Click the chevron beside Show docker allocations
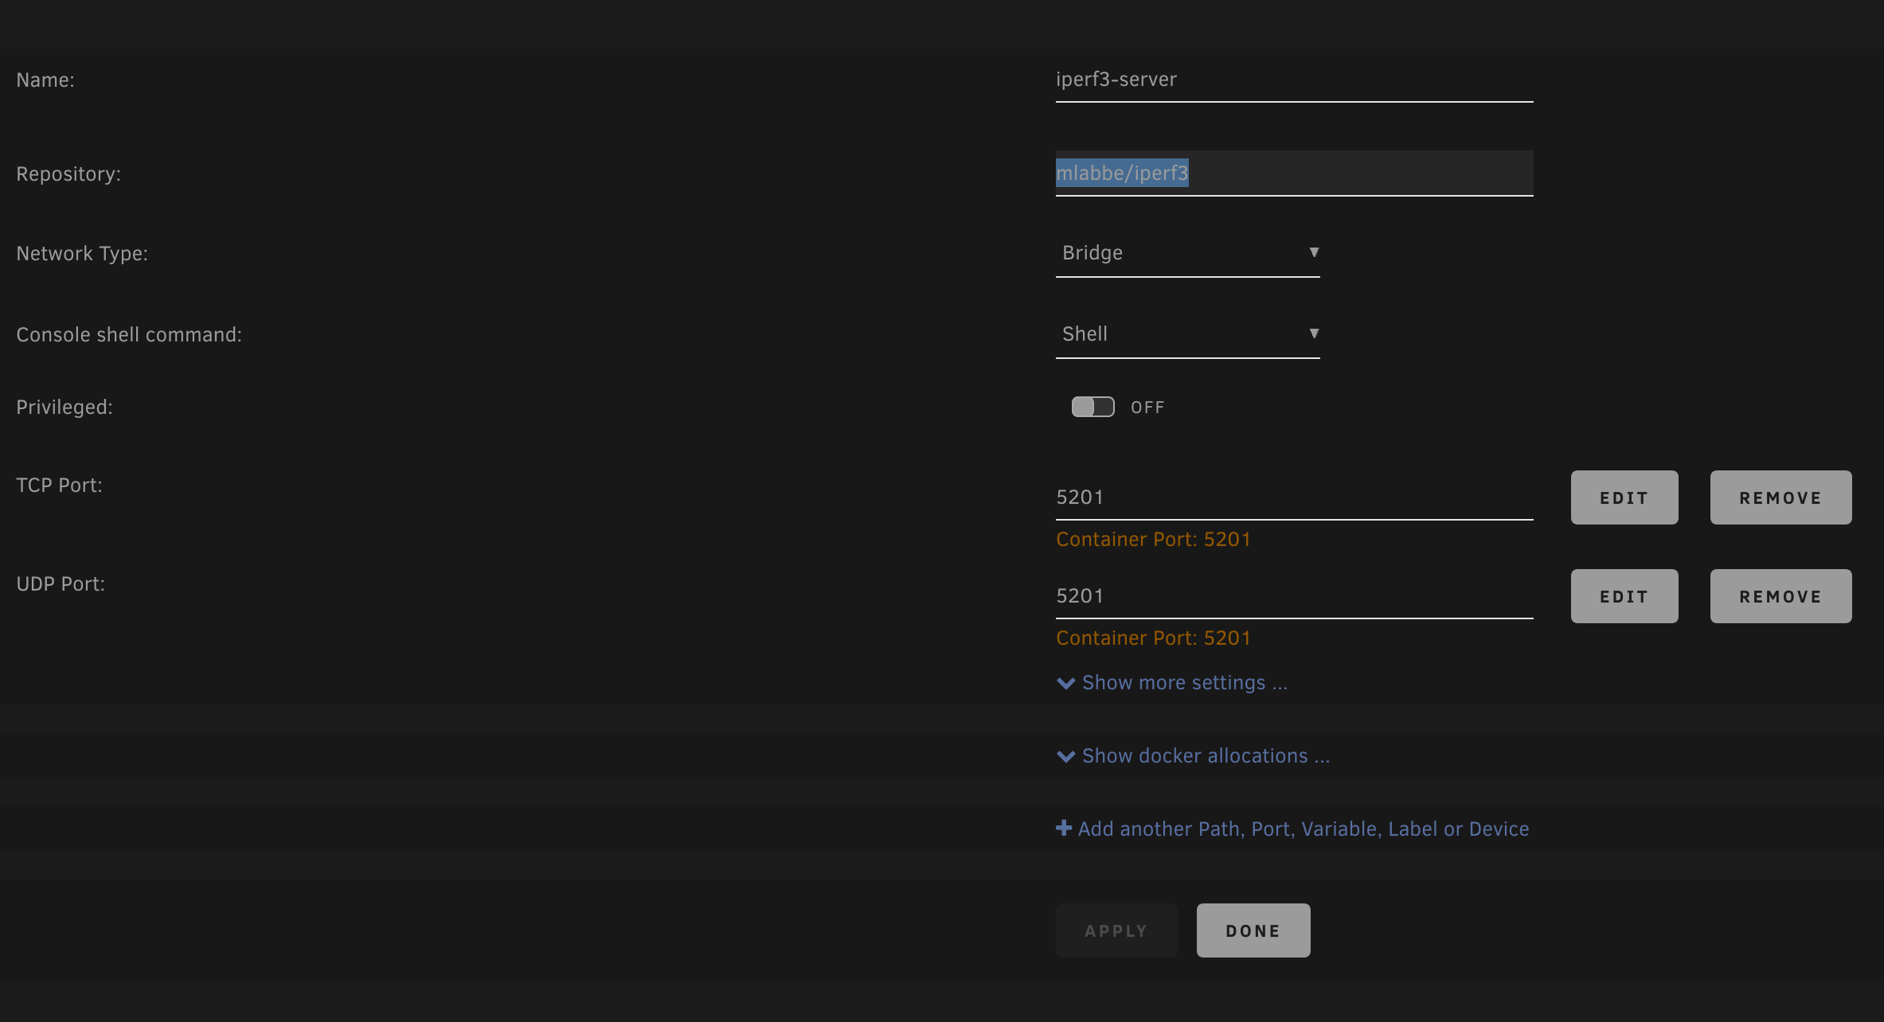 click(1065, 756)
